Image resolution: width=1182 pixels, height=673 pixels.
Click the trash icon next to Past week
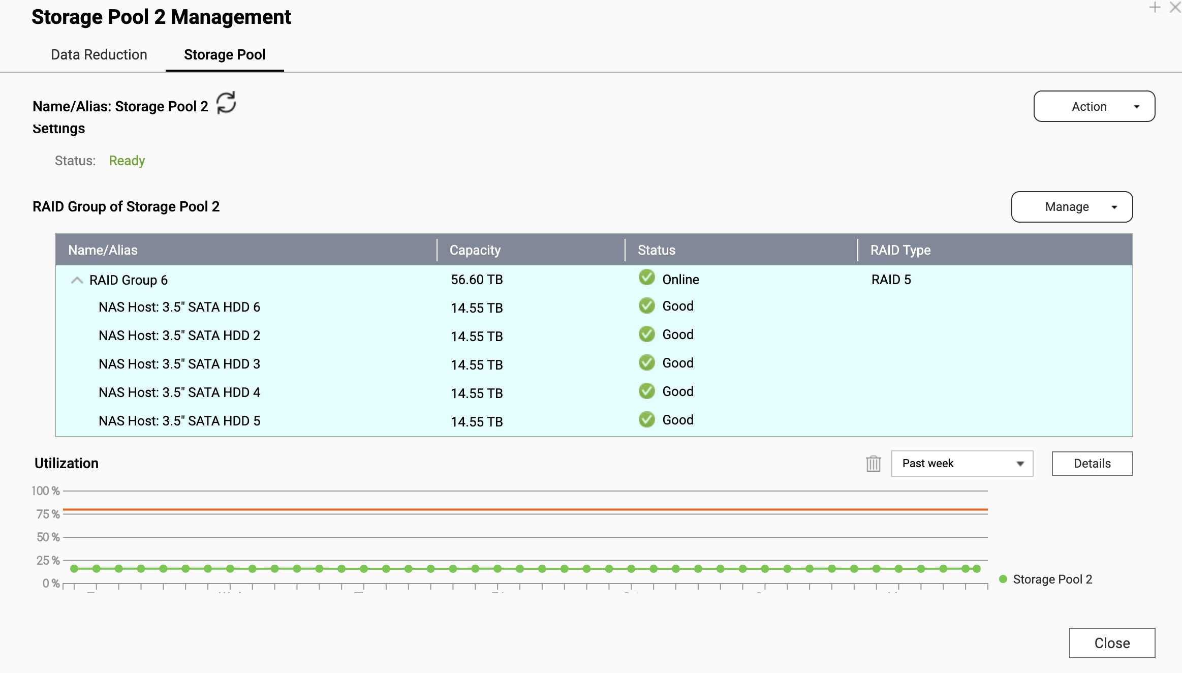(x=873, y=464)
